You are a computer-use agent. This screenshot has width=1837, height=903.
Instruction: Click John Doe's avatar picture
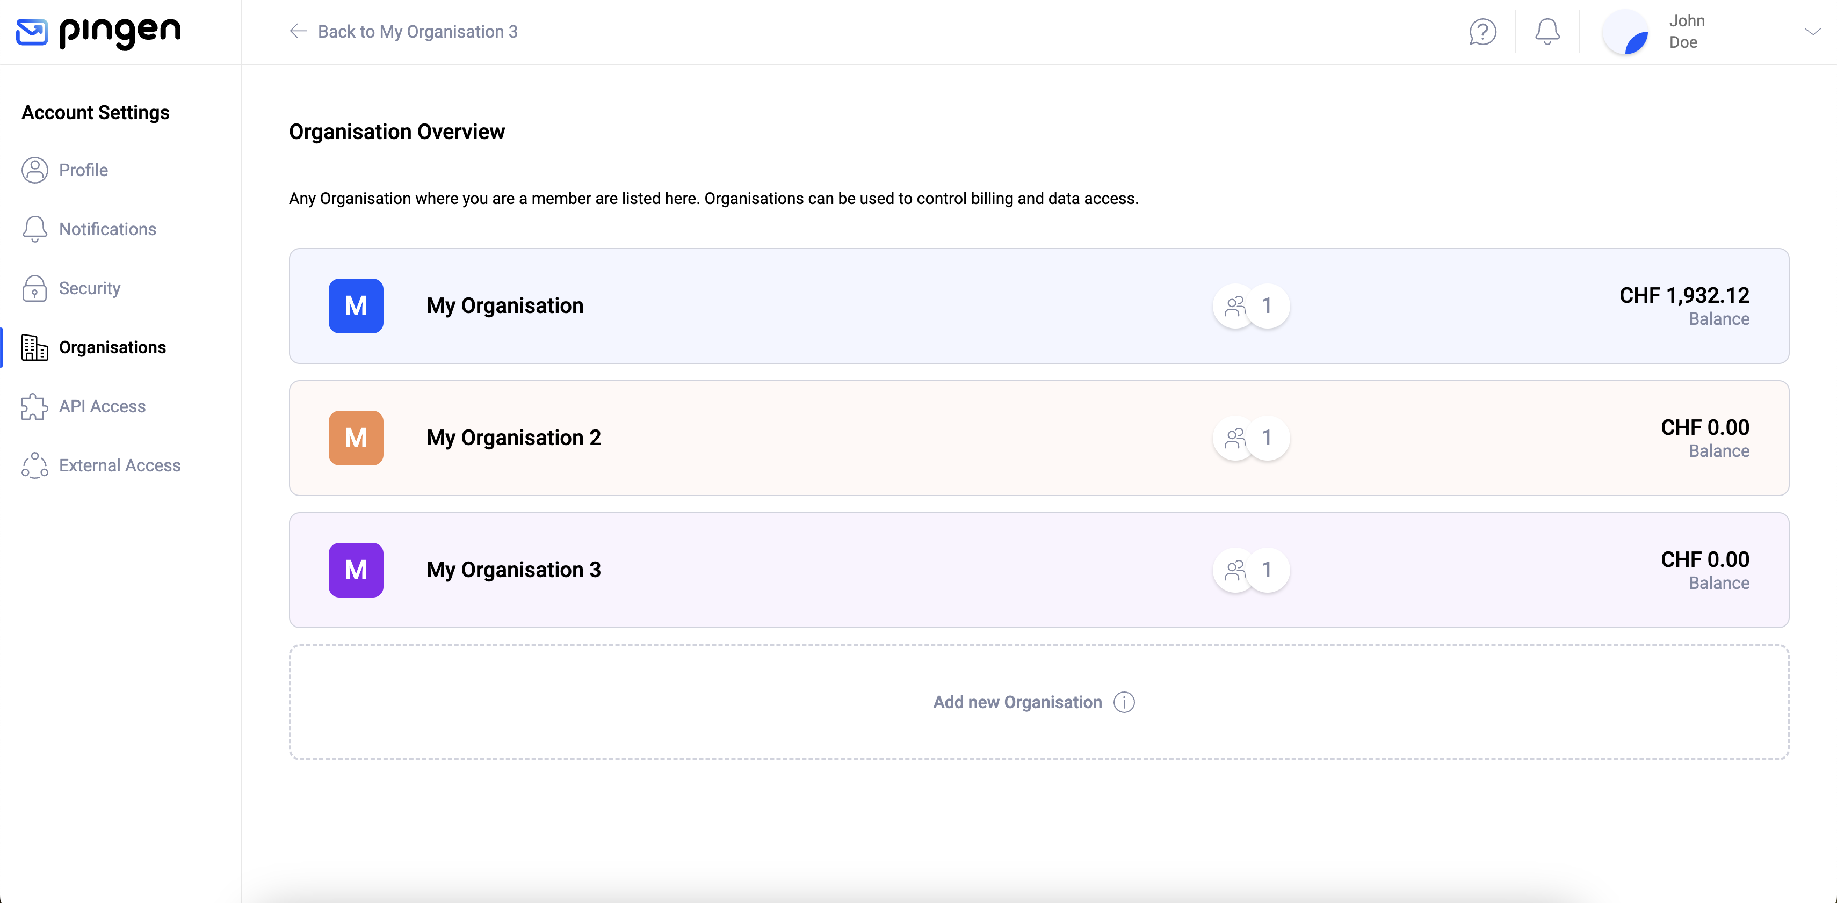[1625, 32]
